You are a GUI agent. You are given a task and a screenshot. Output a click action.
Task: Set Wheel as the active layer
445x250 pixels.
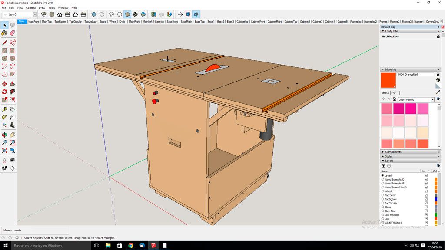(x=382, y=191)
